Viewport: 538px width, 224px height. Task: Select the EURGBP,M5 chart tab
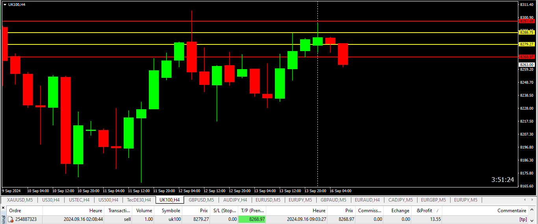click(434, 200)
